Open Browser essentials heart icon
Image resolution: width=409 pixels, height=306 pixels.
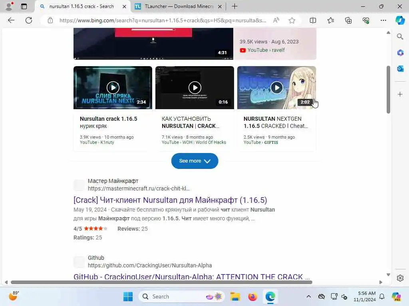click(x=366, y=20)
